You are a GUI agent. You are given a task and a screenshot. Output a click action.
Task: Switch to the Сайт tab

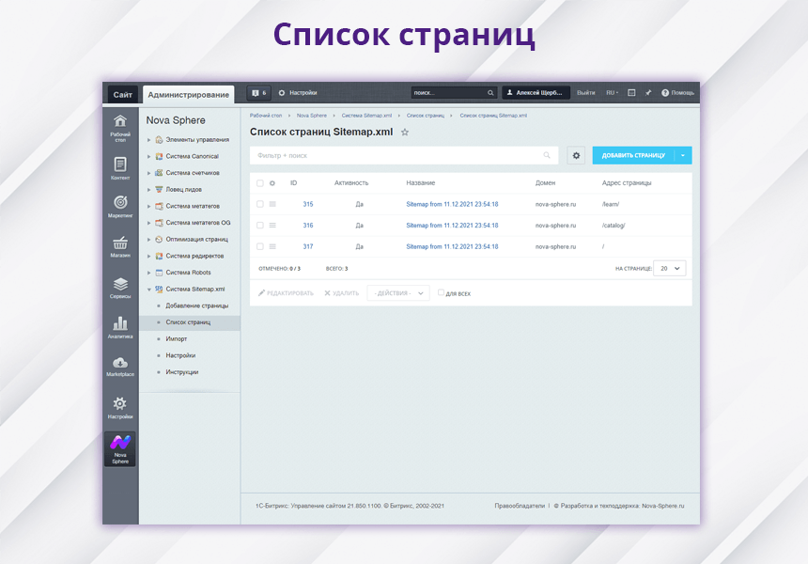(x=122, y=94)
